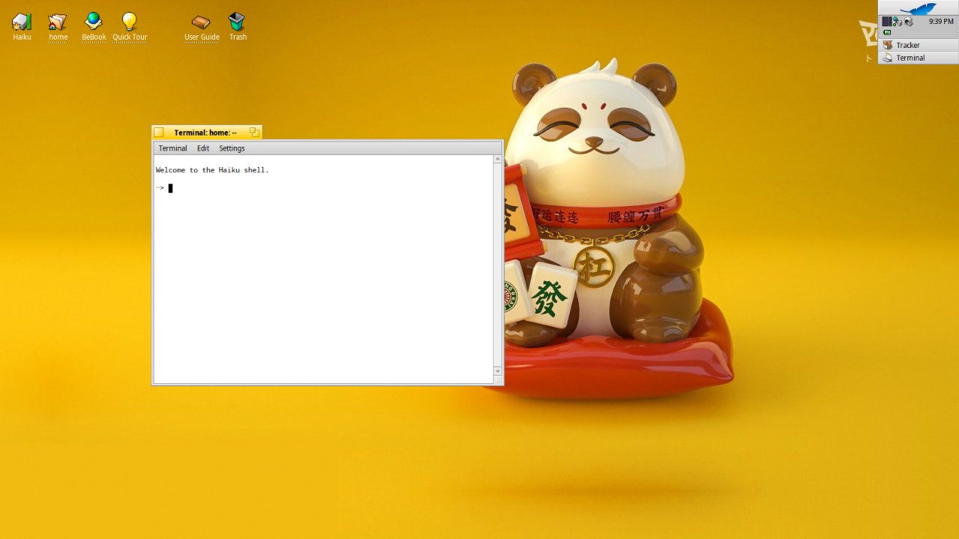The height and width of the screenshot is (539, 959).
Task: Open the Haiku leaf Deskbar menu
Action: [x=918, y=8]
